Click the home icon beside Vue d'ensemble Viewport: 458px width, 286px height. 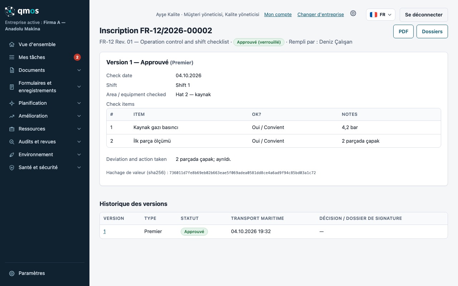(x=12, y=44)
